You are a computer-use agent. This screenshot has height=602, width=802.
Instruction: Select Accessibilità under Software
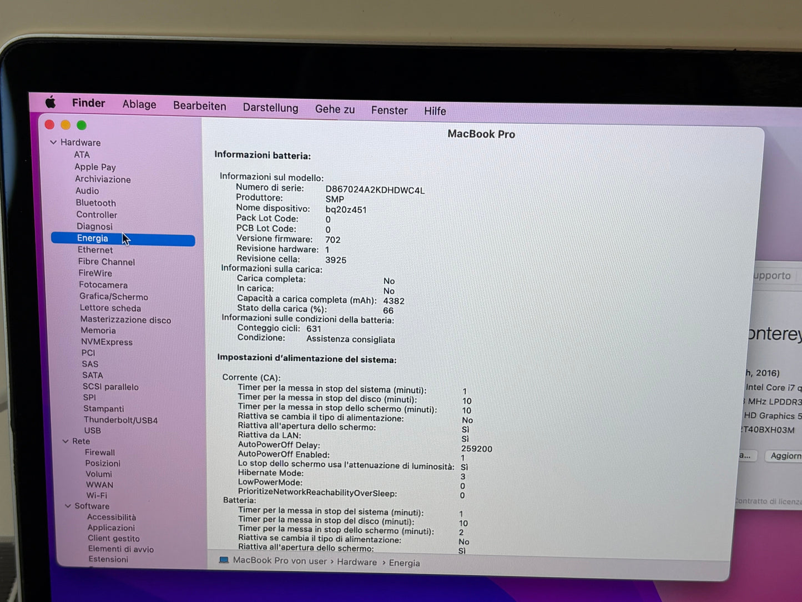(112, 517)
